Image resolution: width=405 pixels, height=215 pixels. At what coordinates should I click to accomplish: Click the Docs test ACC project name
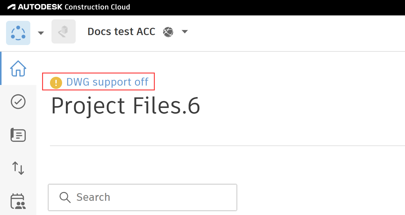click(x=121, y=31)
